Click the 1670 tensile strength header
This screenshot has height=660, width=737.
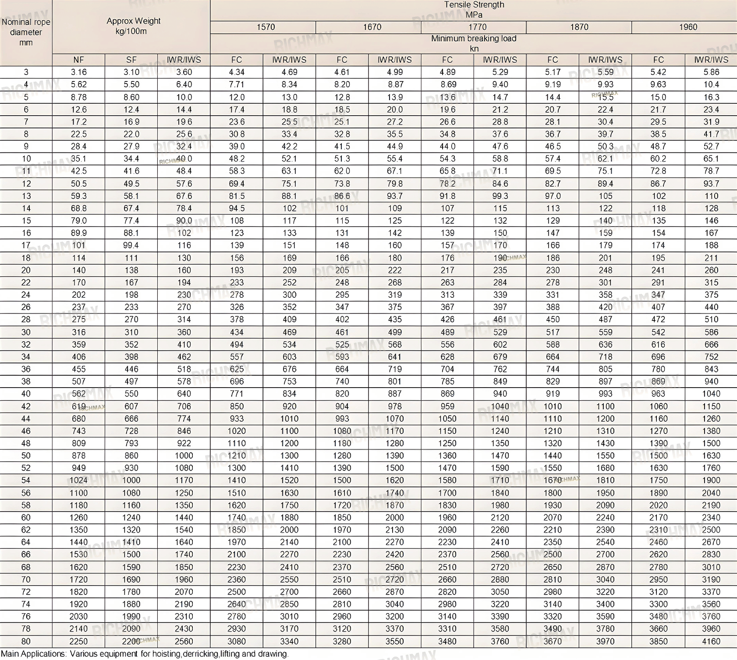[372, 27]
